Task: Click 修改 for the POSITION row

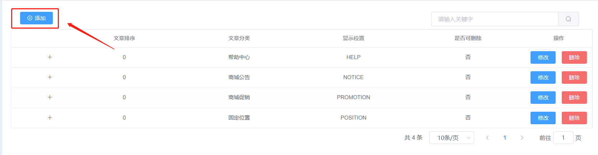Action: (x=543, y=118)
